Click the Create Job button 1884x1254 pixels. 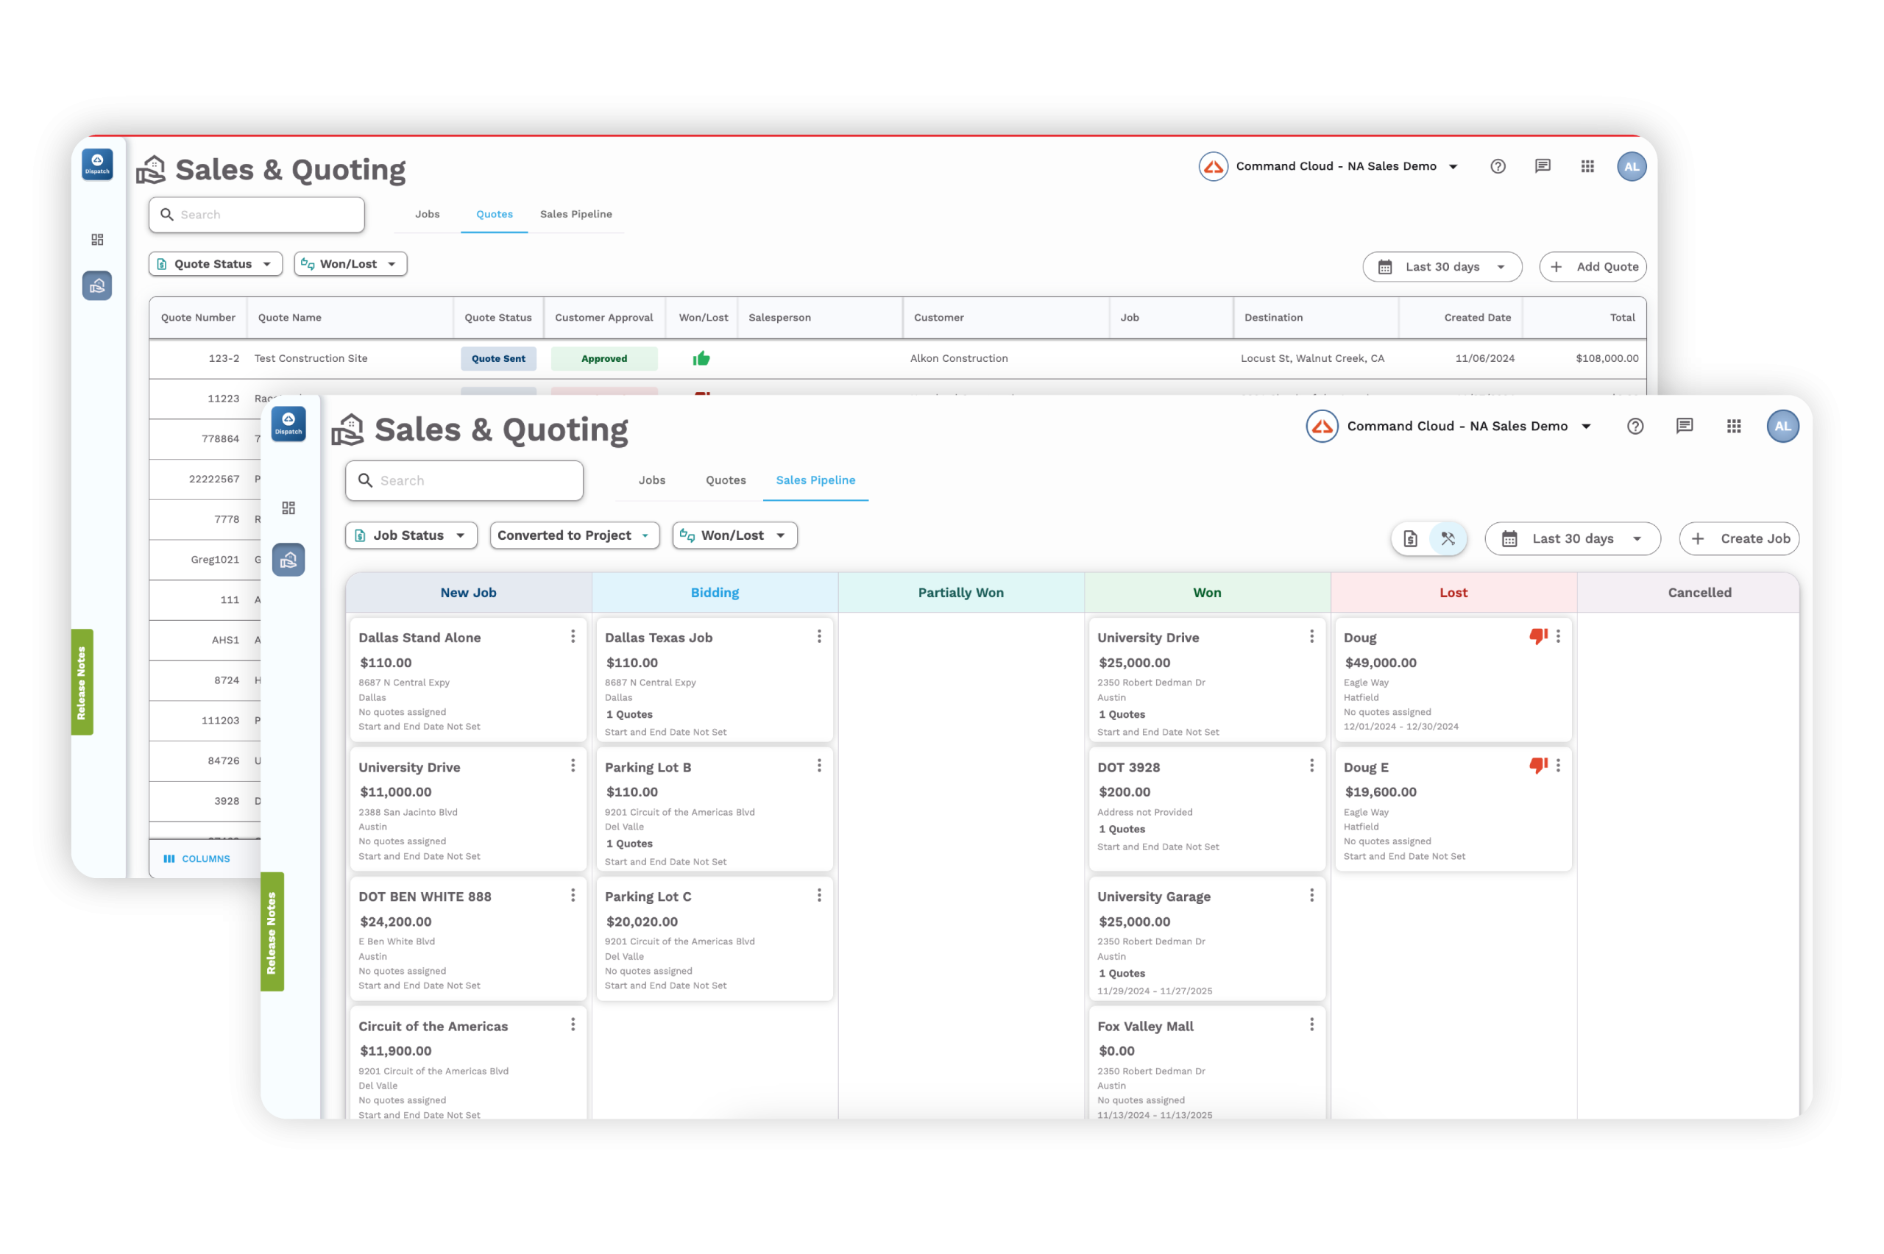click(x=1739, y=538)
